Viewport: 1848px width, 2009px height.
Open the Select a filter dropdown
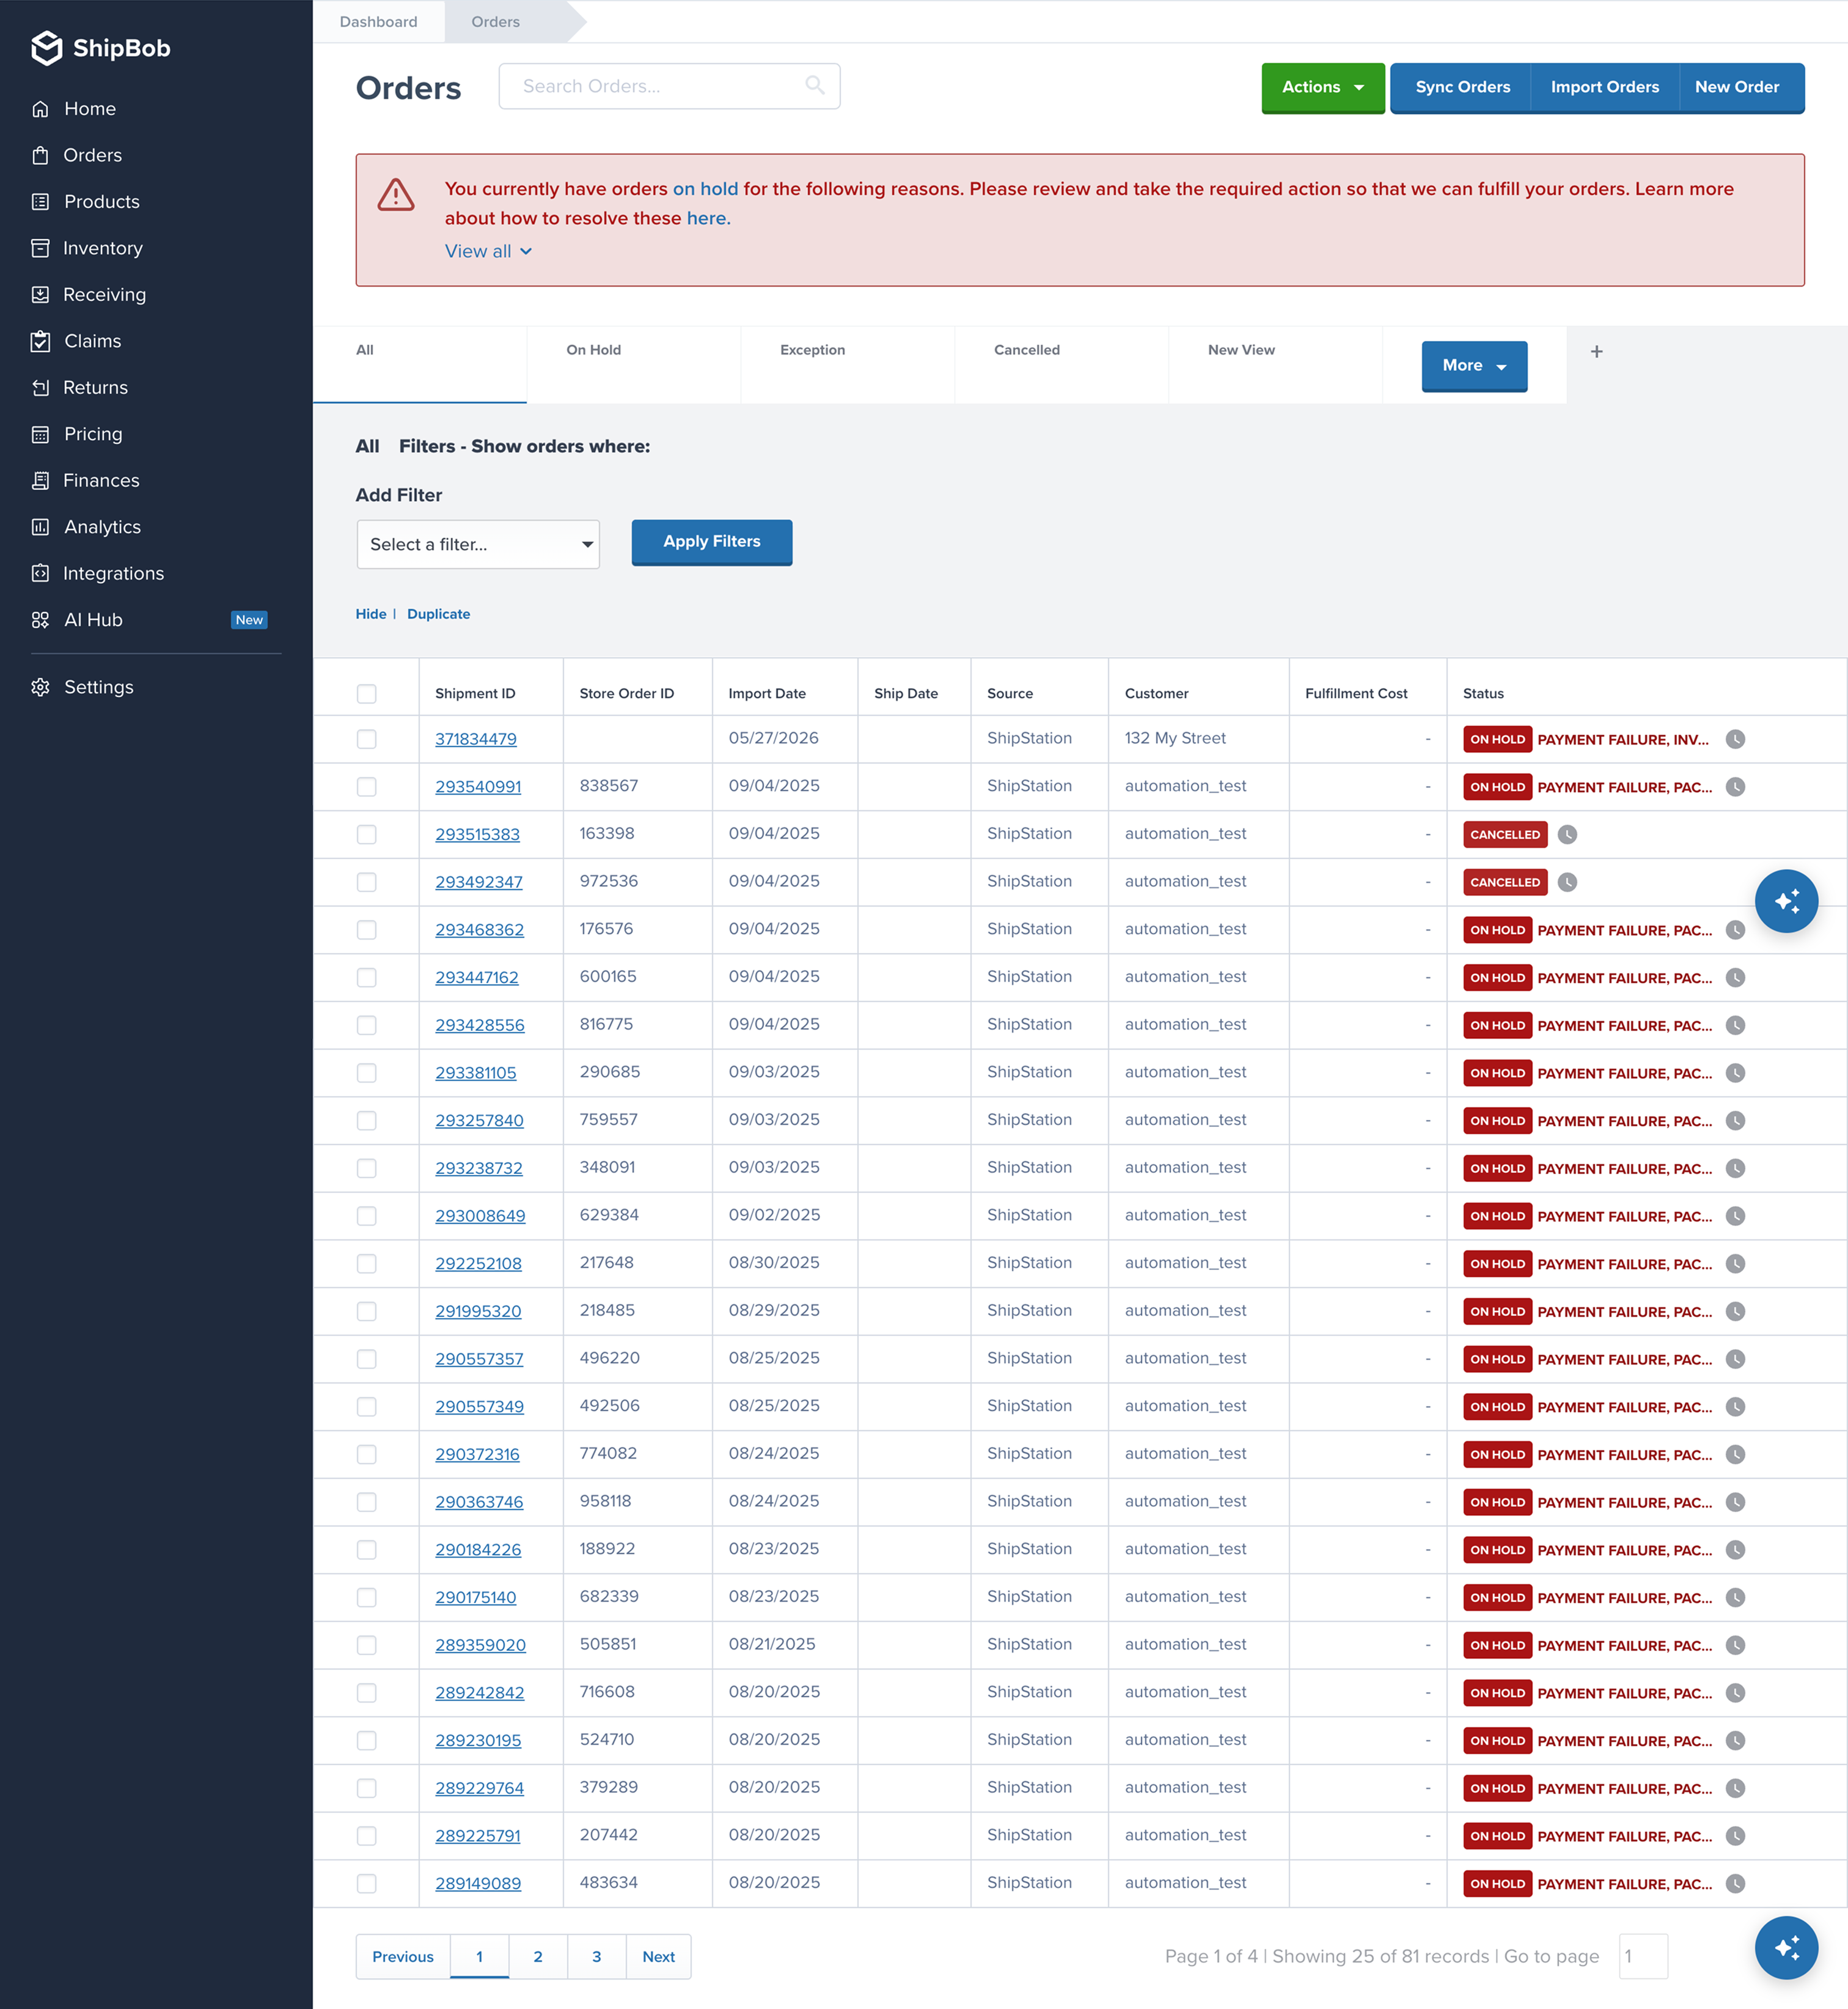478,544
